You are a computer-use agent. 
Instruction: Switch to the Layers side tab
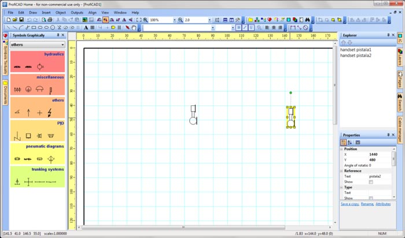click(x=400, y=57)
